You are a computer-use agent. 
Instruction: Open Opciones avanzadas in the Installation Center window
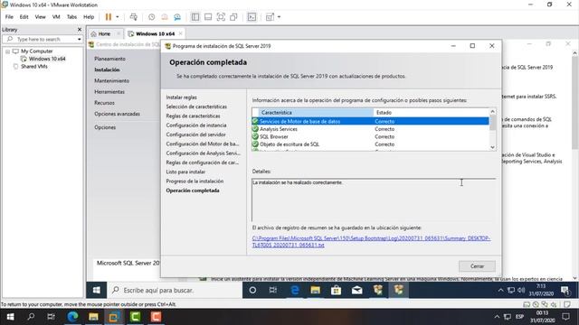(117, 114)
